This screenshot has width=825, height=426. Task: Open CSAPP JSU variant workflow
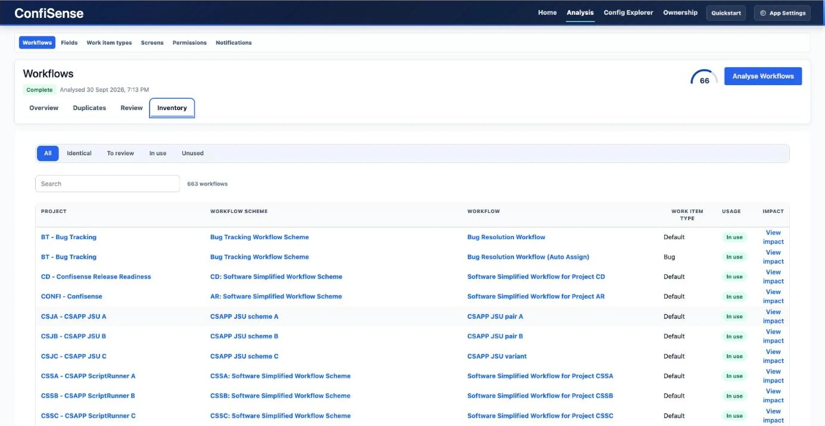pyautogui.click(x=497, y=356)
